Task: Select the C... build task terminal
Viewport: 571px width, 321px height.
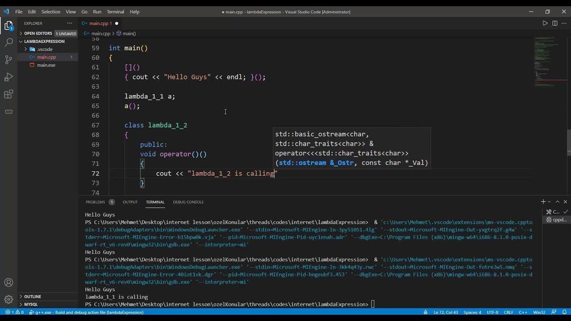Action: point(557,212)
